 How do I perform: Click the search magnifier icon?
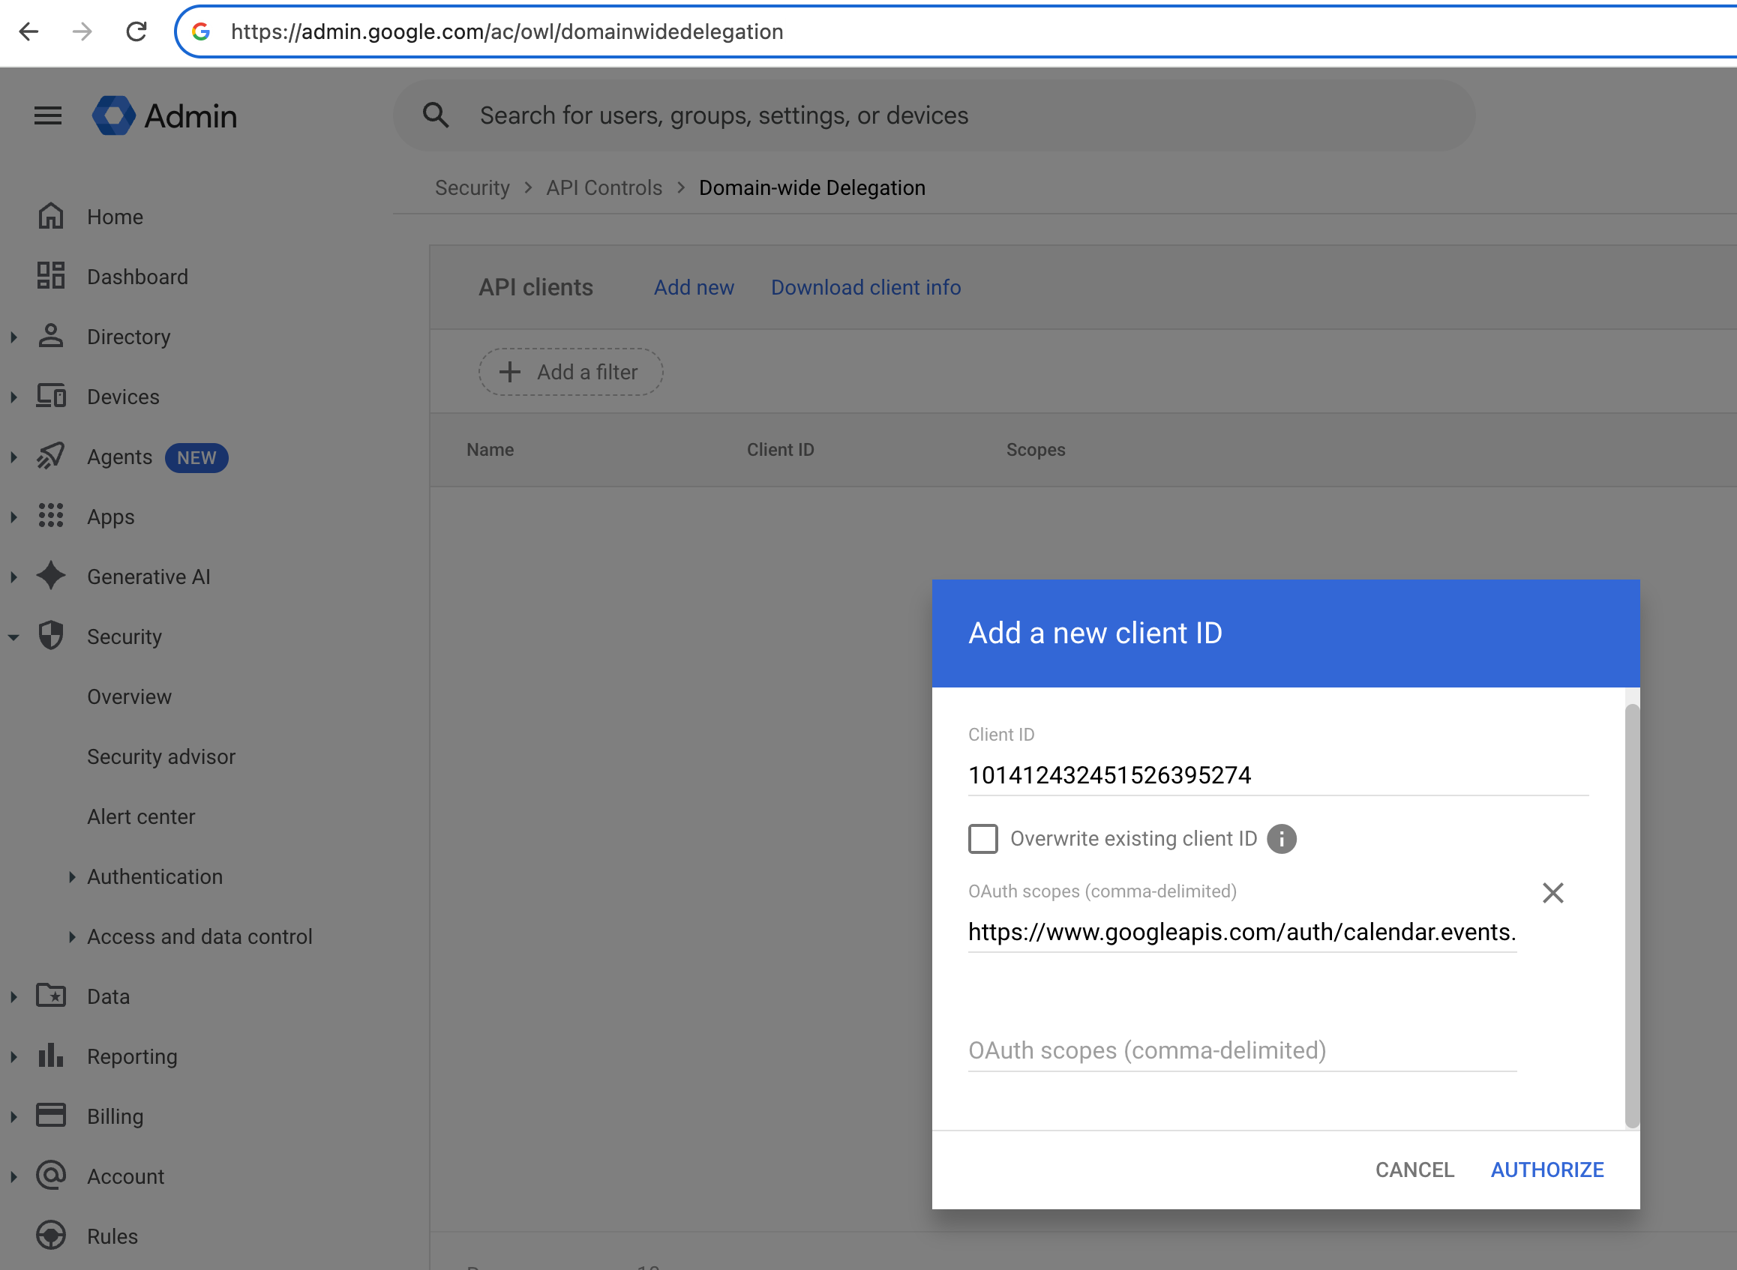coord(436,115)
